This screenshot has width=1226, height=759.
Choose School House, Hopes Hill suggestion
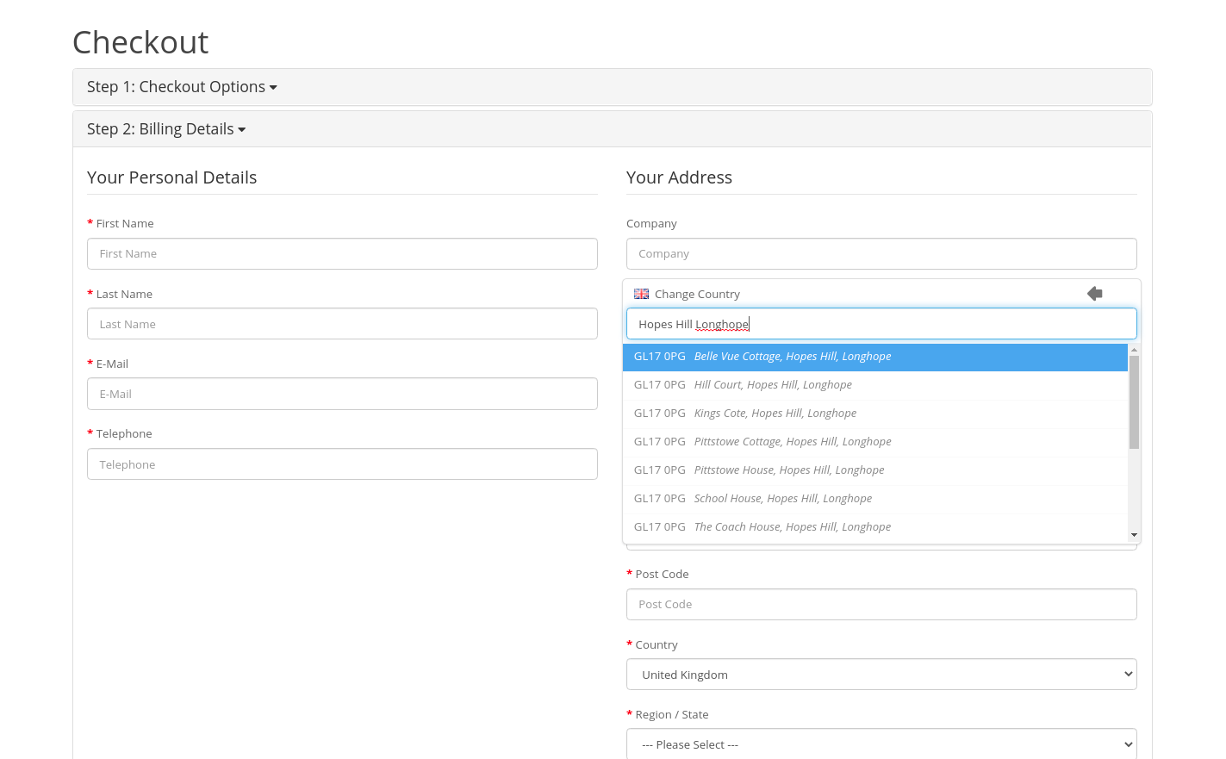tap(875, 499)
